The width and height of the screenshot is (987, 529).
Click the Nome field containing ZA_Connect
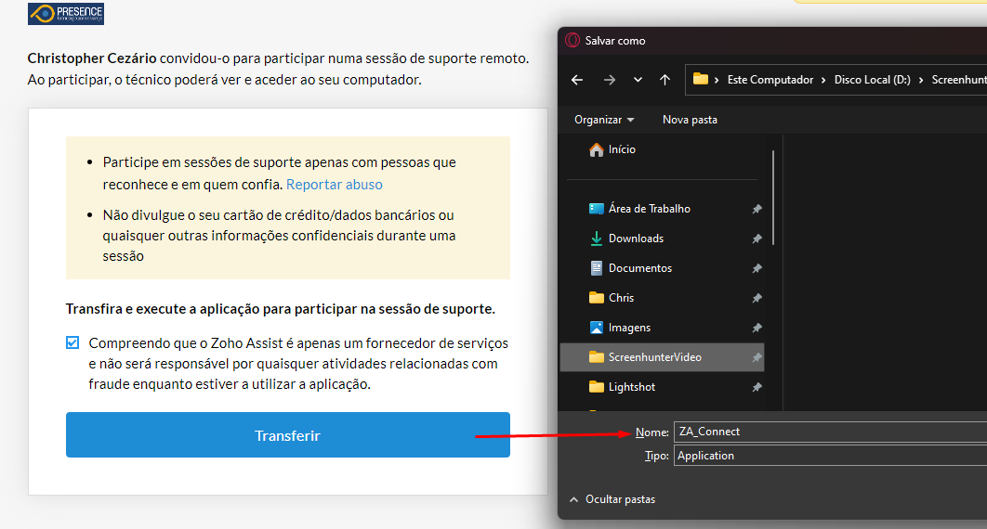pyautogui.click(x=830, y=432)
